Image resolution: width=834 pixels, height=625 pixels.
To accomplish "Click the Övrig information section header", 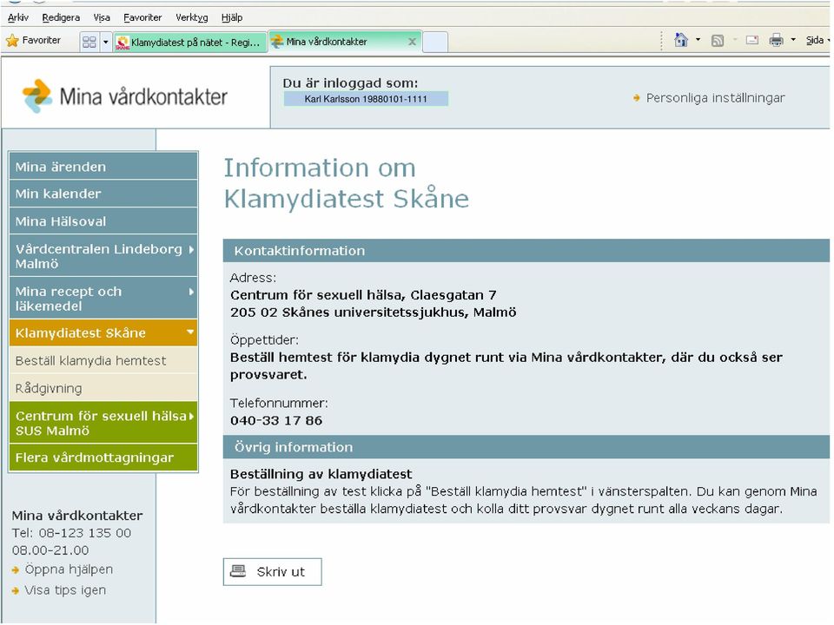I will pos(526,447).
